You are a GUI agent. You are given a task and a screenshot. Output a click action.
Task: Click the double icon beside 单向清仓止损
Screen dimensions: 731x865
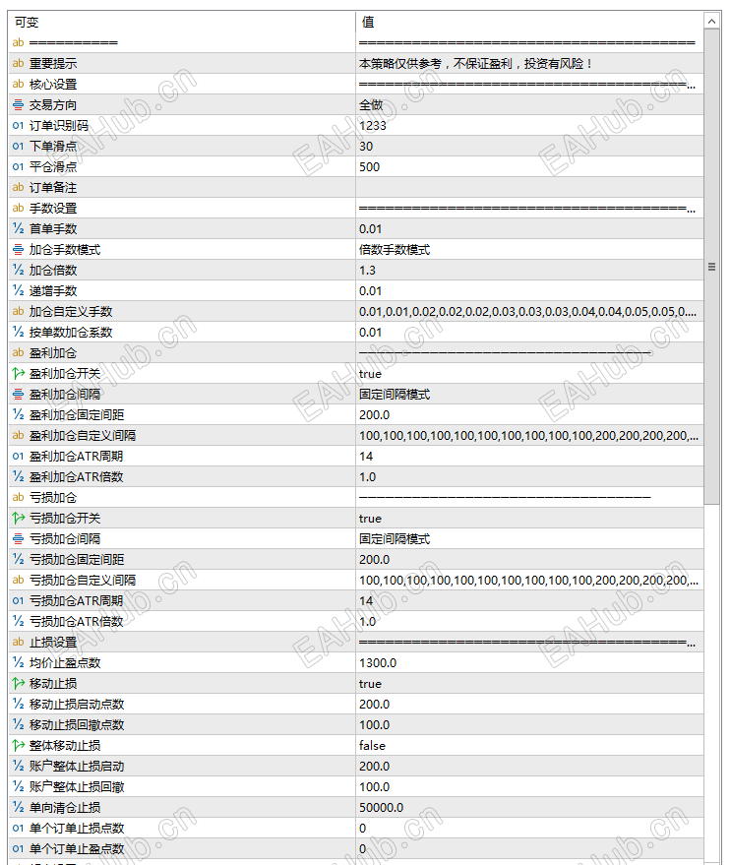[x=19, y=808]
